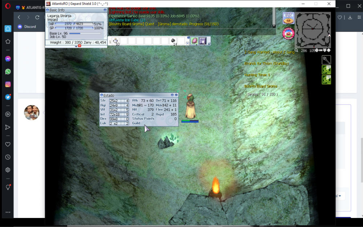Image resolution: width=363 pixels, height=227 pixels.
Task: Select the Bounty Board Siroma quest entry
Action: [x=261, y=86]
